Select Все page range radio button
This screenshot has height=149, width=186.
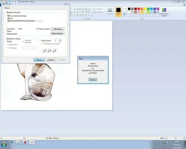point(8,42)
